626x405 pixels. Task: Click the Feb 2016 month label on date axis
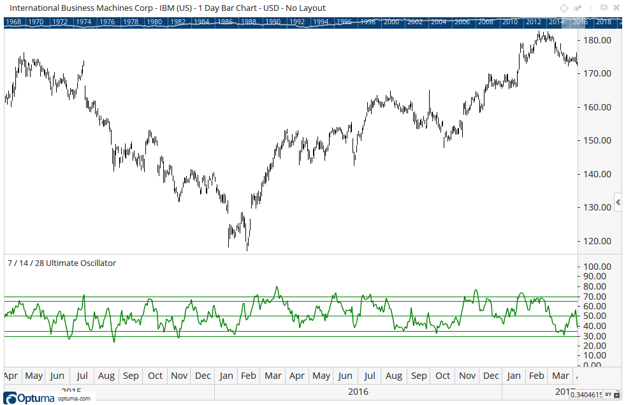(x=249, y=376)
